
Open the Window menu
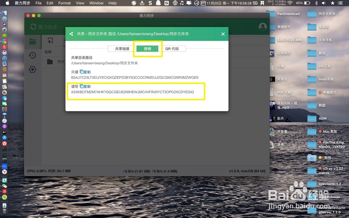coord(96,3)
